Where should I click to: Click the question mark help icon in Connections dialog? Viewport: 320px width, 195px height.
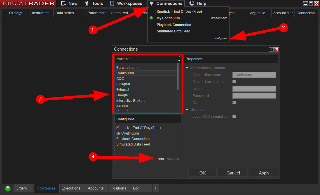(271, 49)
